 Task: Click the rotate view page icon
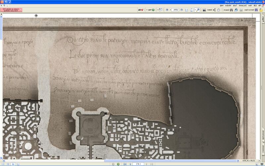click(161, 10)
